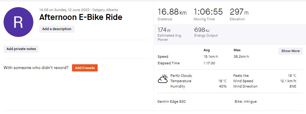Click the Afternoon E-Bike Ride title
Viewport: 306px width, 114px height.
coord(81,17)
